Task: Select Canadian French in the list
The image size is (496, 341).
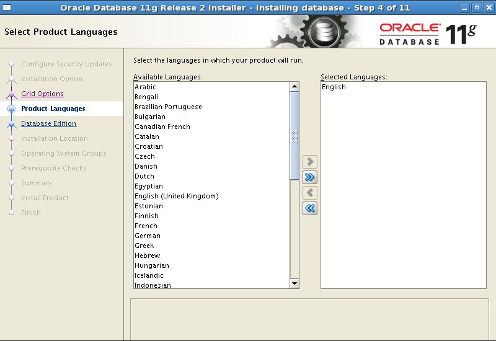Action: 211,126
